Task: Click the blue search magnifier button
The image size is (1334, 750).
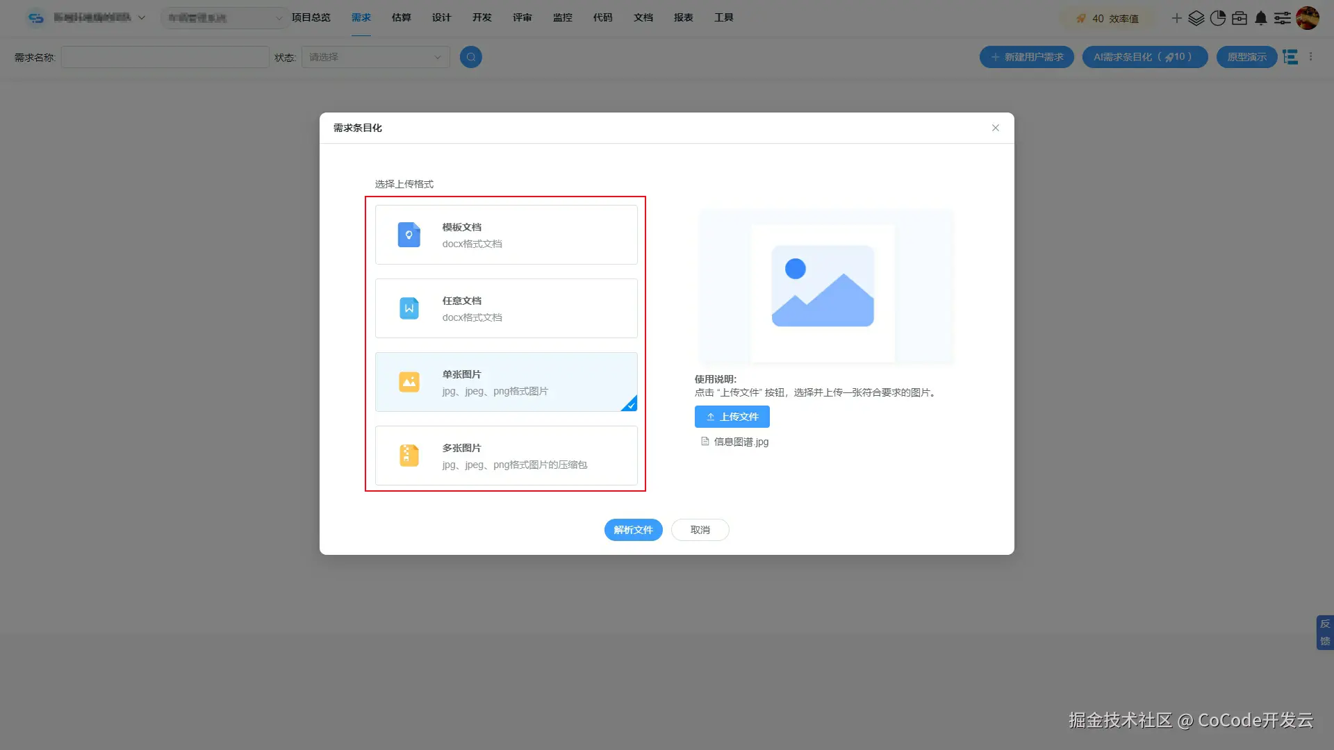Action: 470,57
